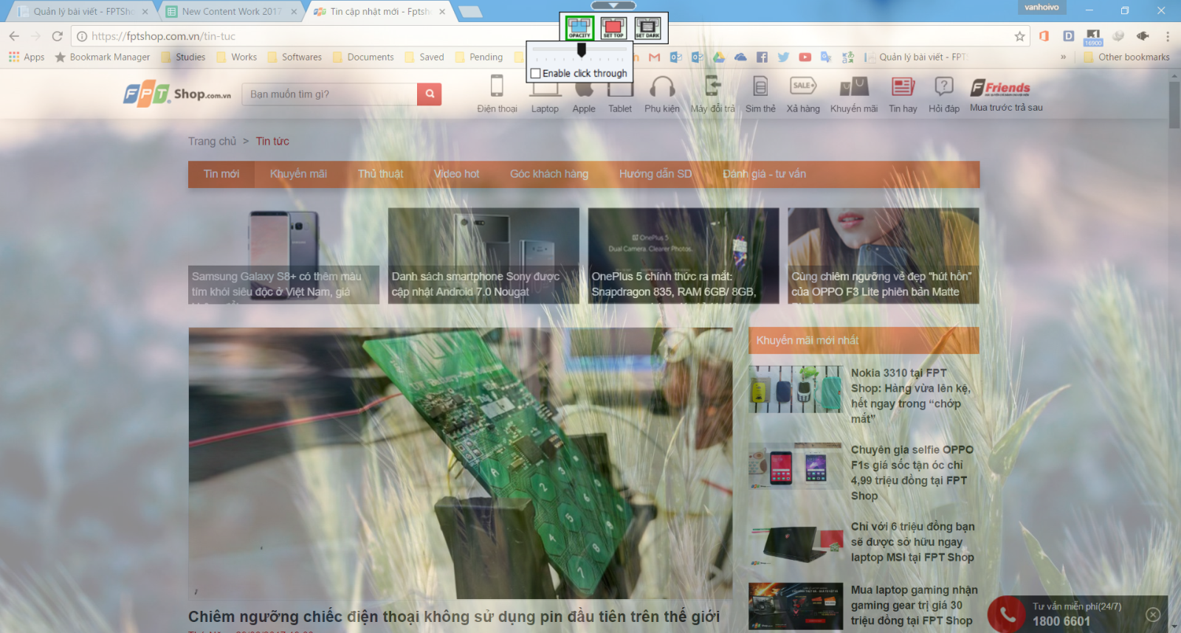Open Bookmark Manager
Viewport: 1181px width, 633px height.
pyautogui.click(x=102, y=57)
